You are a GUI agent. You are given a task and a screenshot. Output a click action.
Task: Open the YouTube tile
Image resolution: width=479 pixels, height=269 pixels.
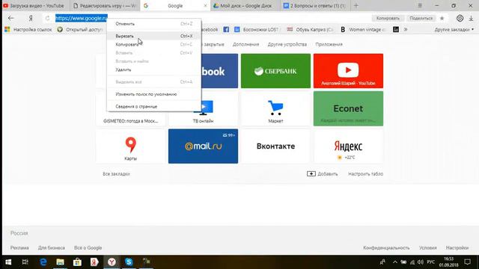pos(348,71)
